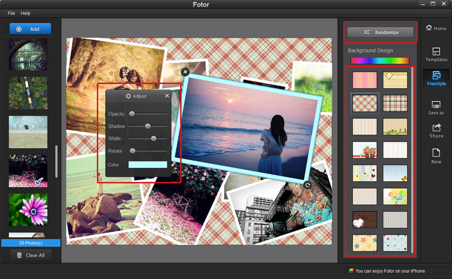Close the Adjust panel
Viewport: 452px width, 279px height.
[167, 96]
